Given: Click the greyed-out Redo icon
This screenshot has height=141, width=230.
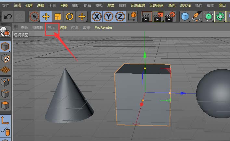Looking at the screenshot, I should point(19,16).
